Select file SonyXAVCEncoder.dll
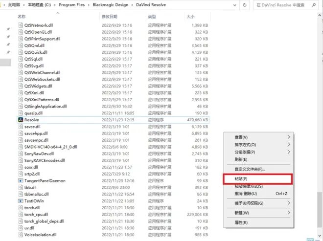 (45, 160)
